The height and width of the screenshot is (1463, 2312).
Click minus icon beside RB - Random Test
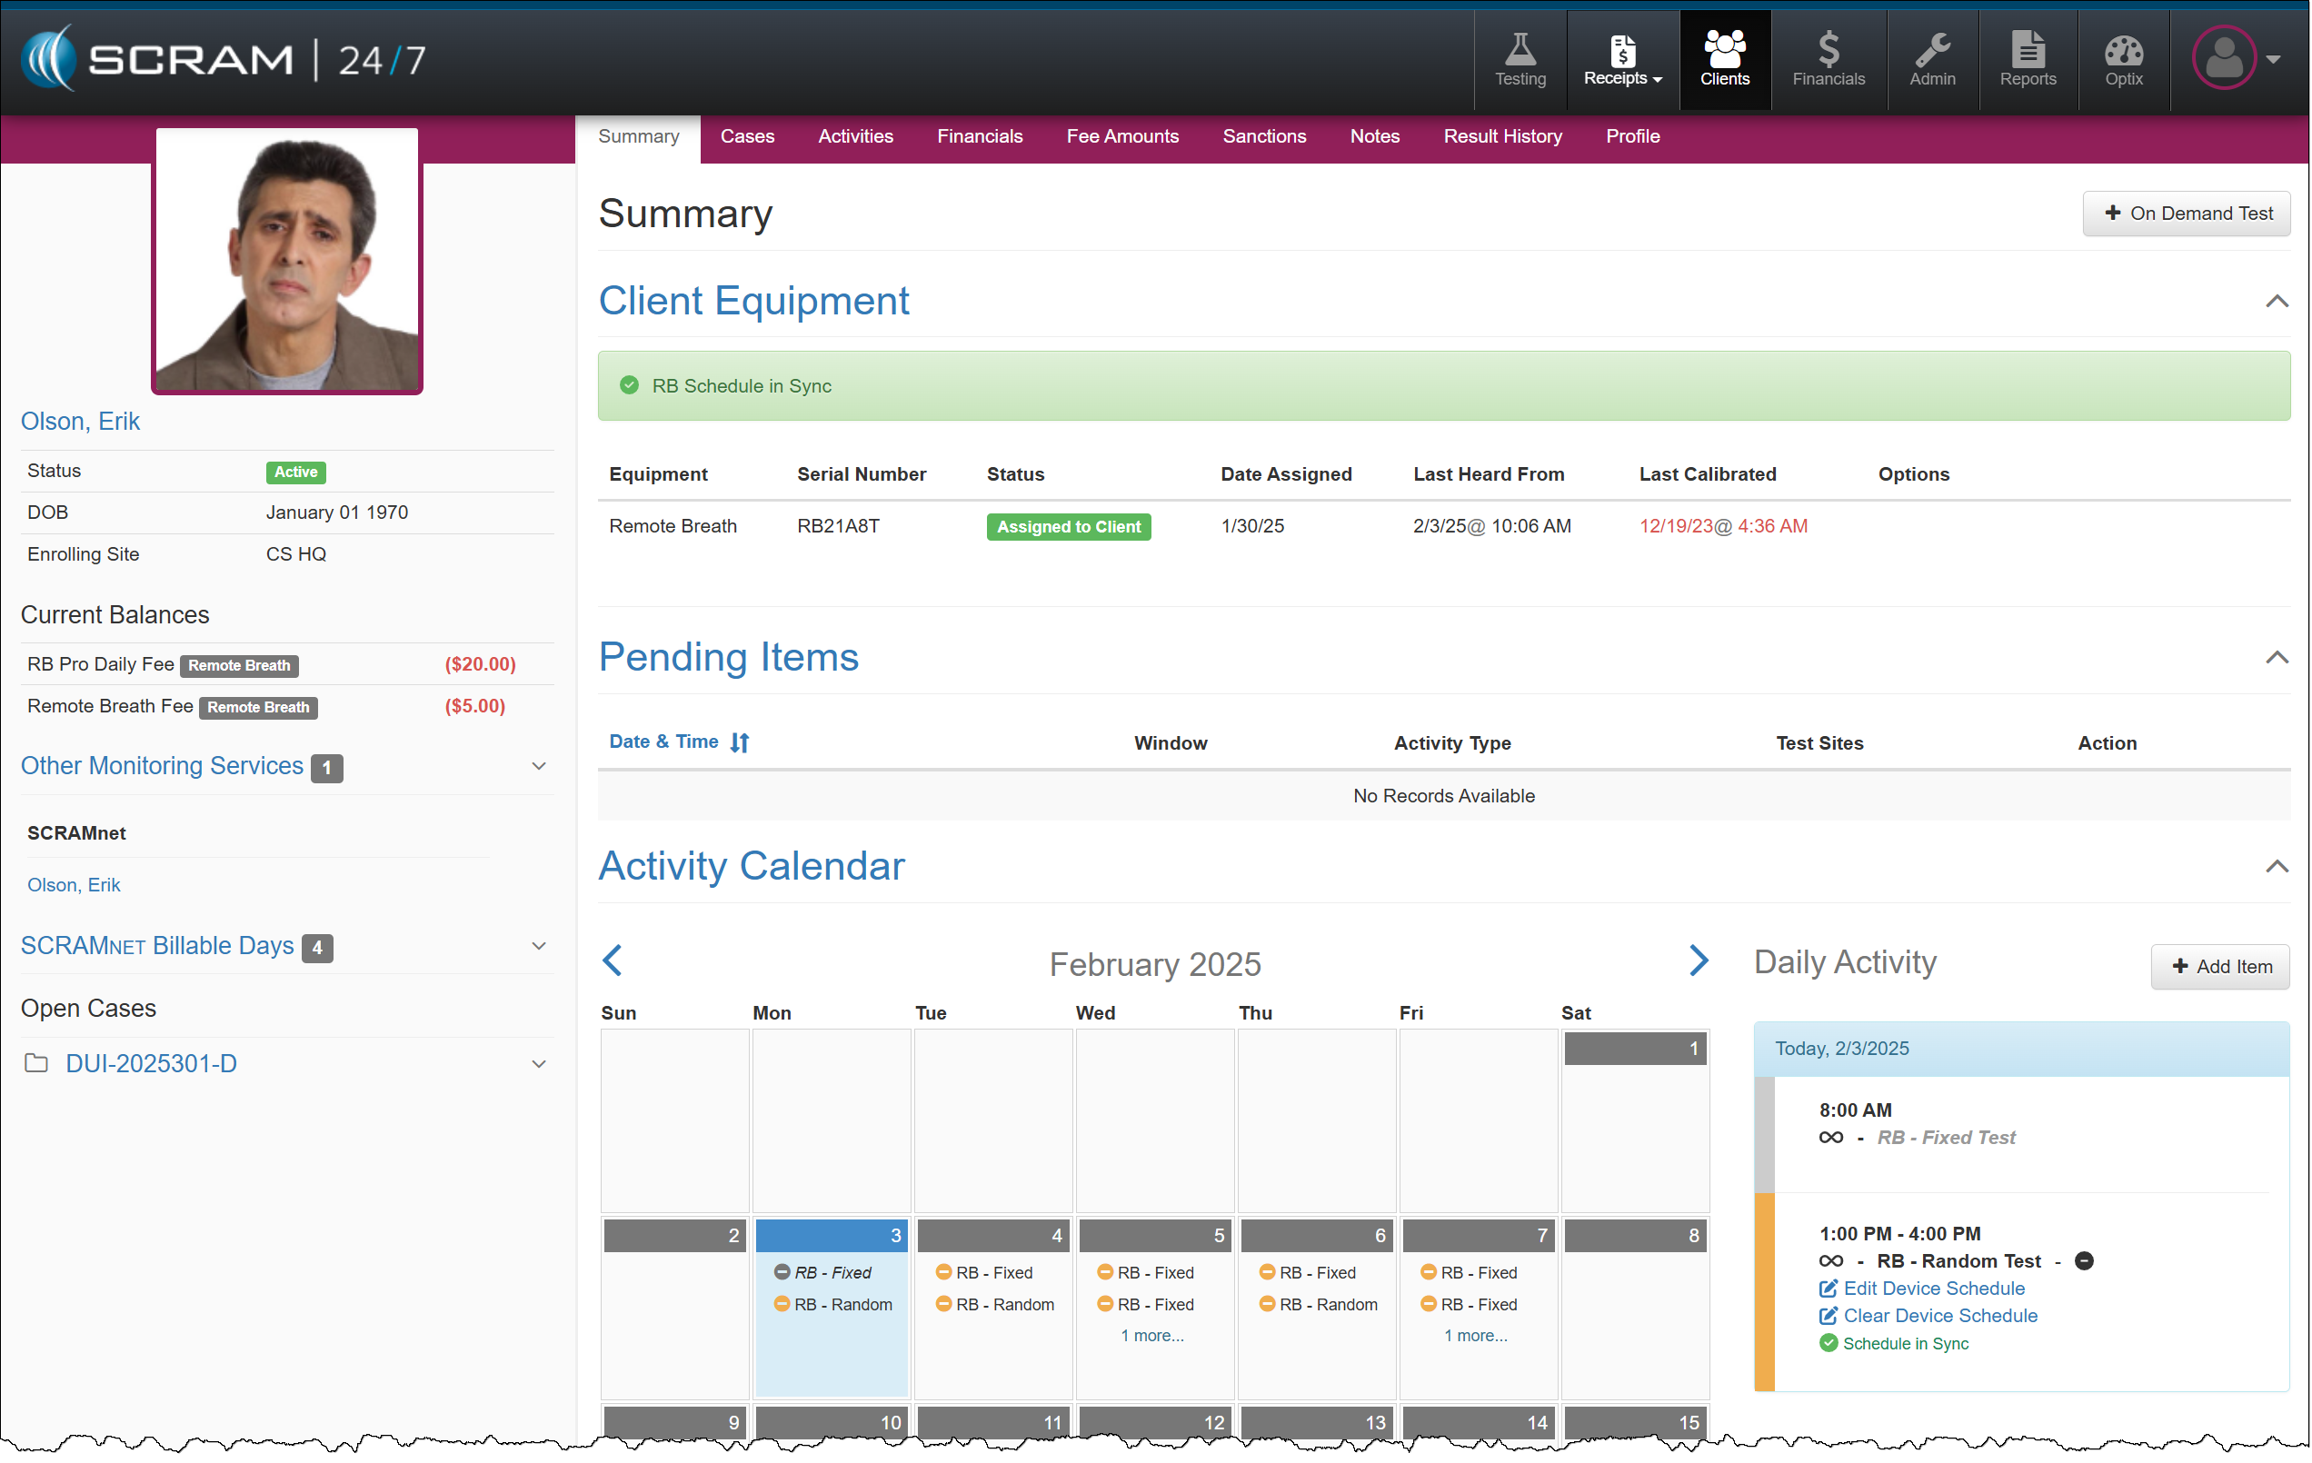pyautogui.click(x=2084, y=1260)
